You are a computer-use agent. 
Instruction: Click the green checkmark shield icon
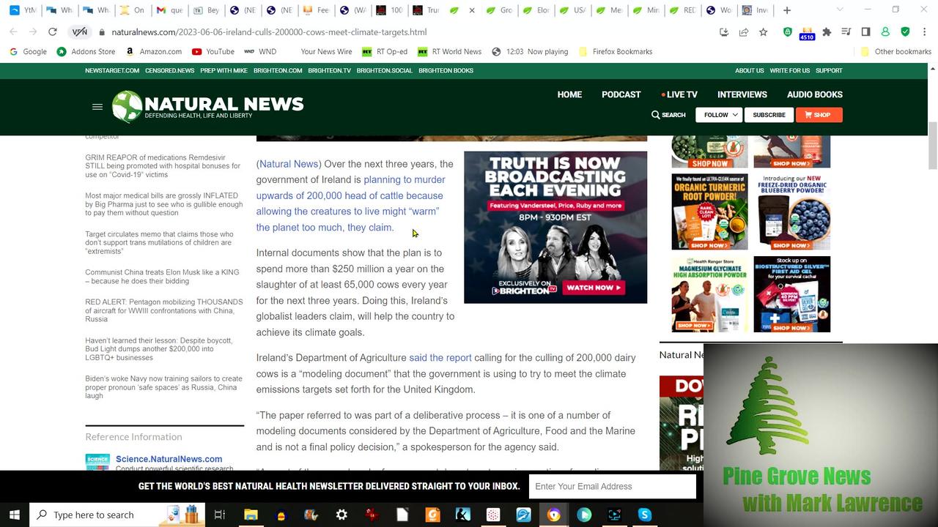tap(905, 32)
